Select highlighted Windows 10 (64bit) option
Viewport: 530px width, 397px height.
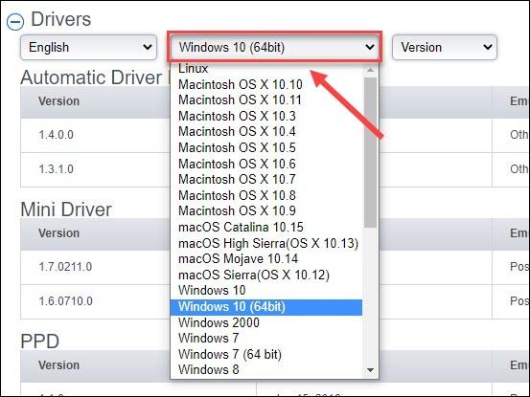click(x=266, y=307)
